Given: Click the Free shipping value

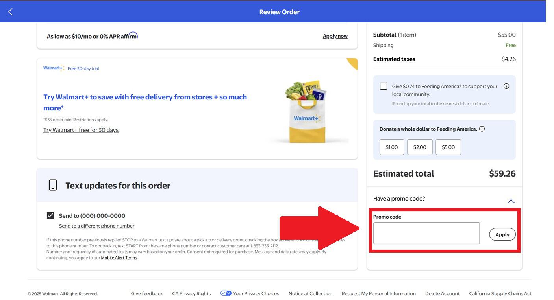Looking at the screenshot, I should (511, 45).
